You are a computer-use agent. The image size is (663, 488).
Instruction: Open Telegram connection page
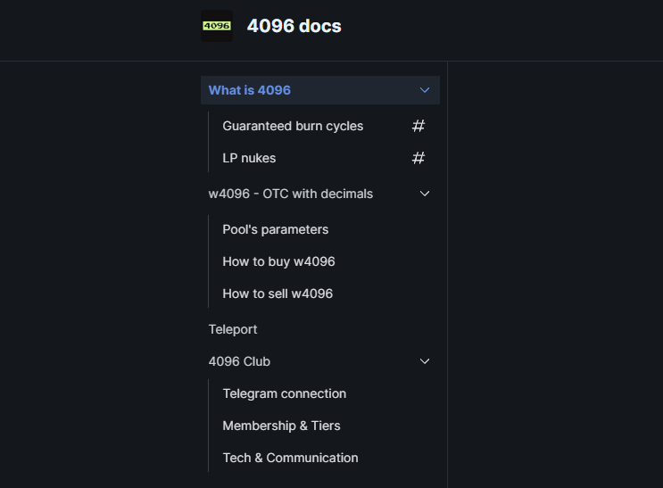[x=284, y=393]
